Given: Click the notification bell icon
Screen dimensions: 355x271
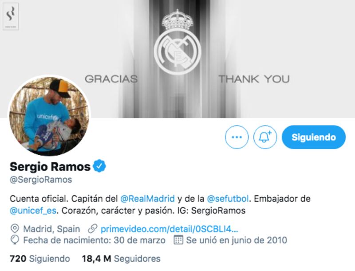Looking at the screenshot, I should [x=265, y=137].
